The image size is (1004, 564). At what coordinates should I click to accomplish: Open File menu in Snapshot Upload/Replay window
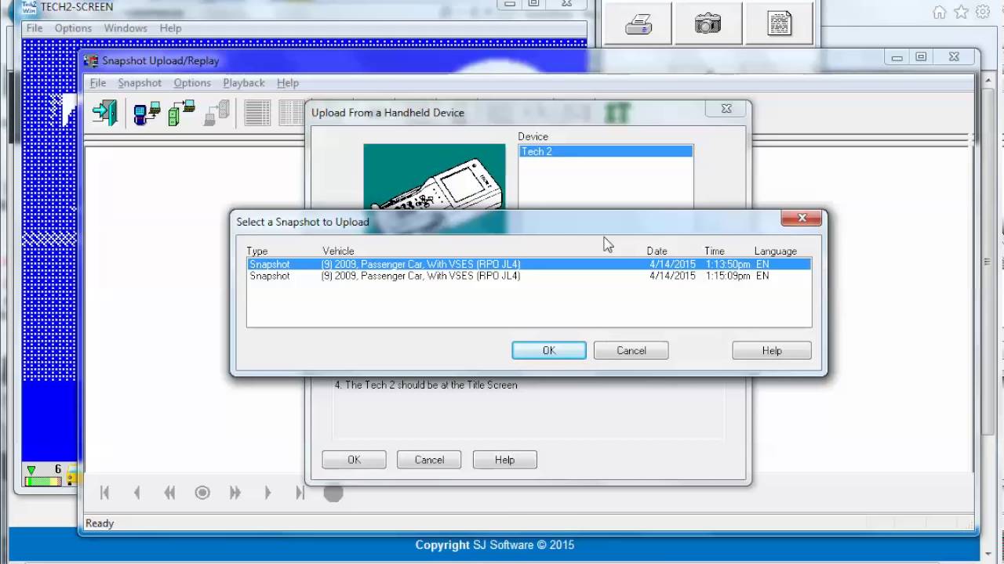[x=98, y=82]
